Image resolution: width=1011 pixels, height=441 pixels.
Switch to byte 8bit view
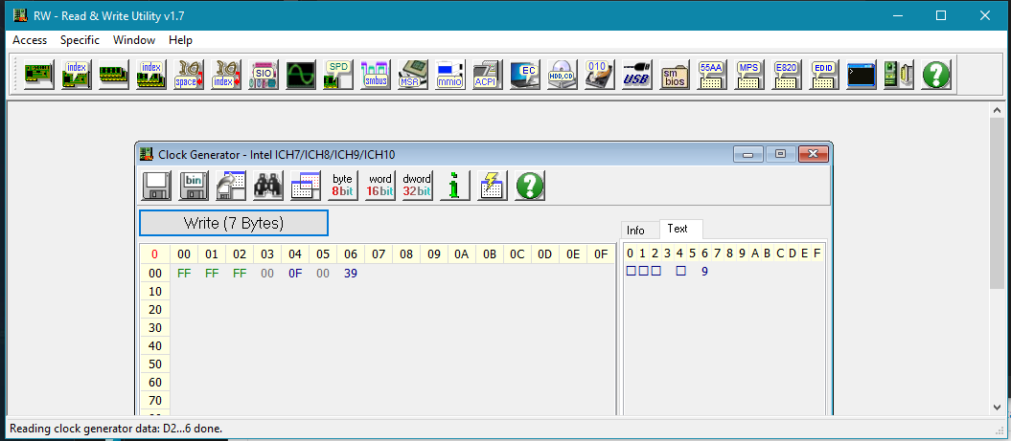point(343,186)
